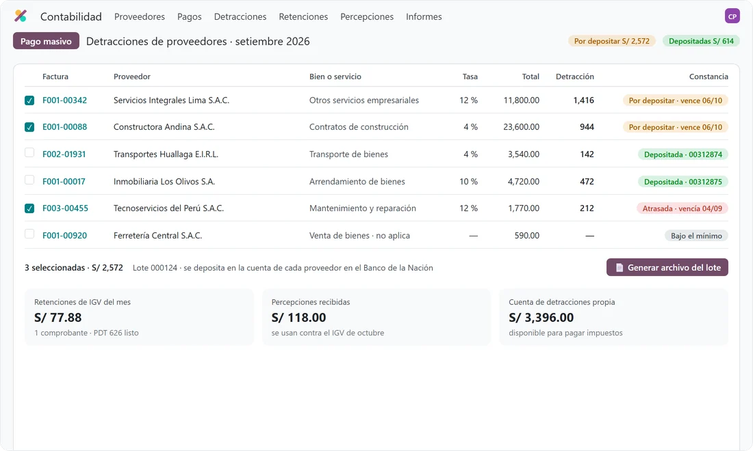Click the Total column header

[x=531, y=77]
